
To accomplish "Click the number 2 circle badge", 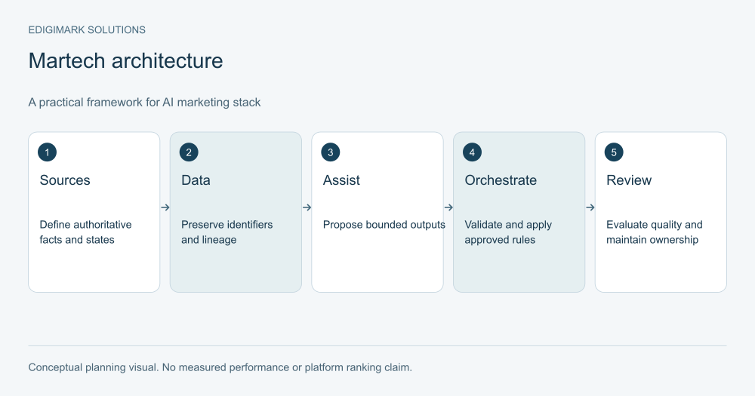I will pos(189,152).
